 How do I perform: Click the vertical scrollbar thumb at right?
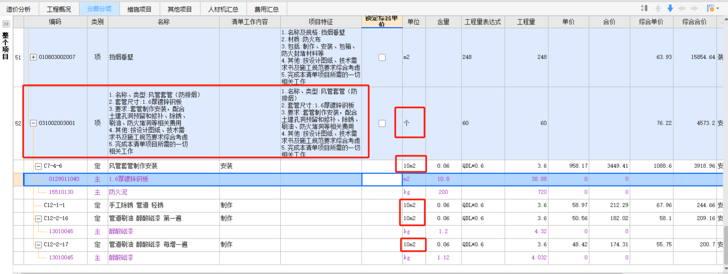725,244
